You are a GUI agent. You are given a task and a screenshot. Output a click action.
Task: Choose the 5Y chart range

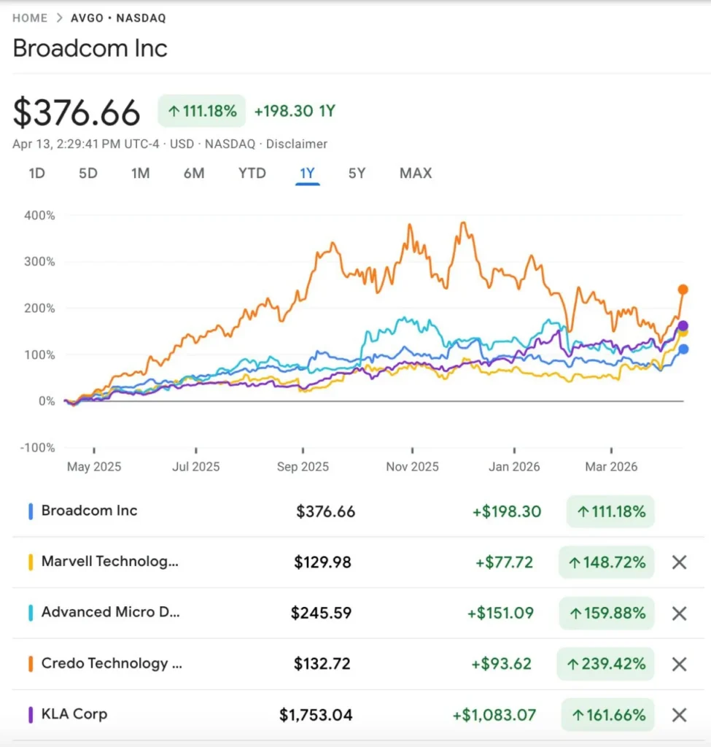coord(357,174)
